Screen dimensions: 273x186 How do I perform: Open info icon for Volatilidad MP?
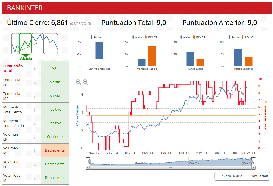[x=35, y=178]
